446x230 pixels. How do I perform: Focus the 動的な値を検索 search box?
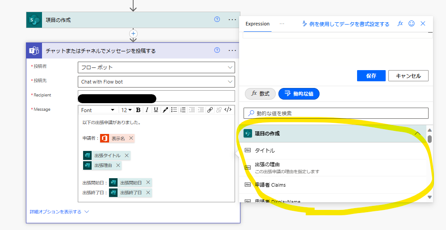[x=336, y=113]
